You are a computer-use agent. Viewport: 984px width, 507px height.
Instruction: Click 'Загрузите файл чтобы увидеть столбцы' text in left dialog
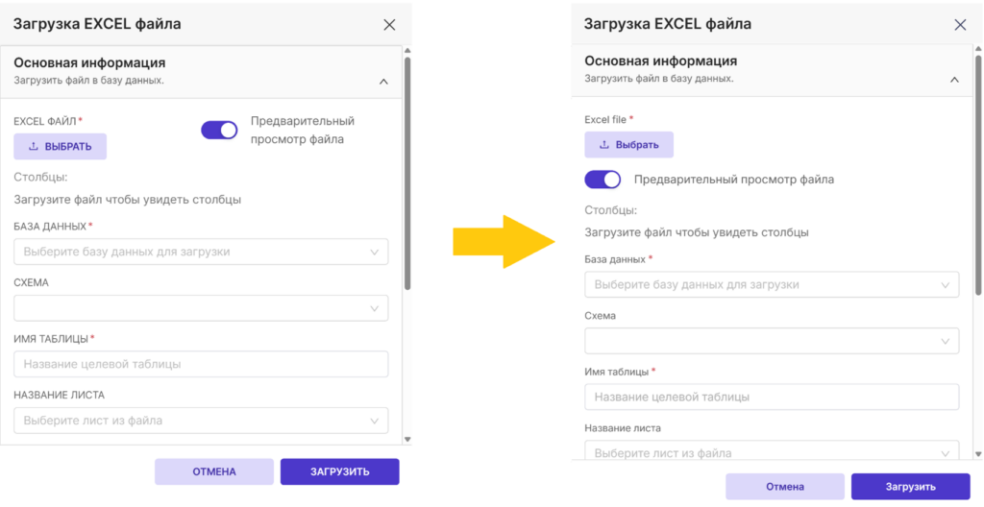pos(128,200)
